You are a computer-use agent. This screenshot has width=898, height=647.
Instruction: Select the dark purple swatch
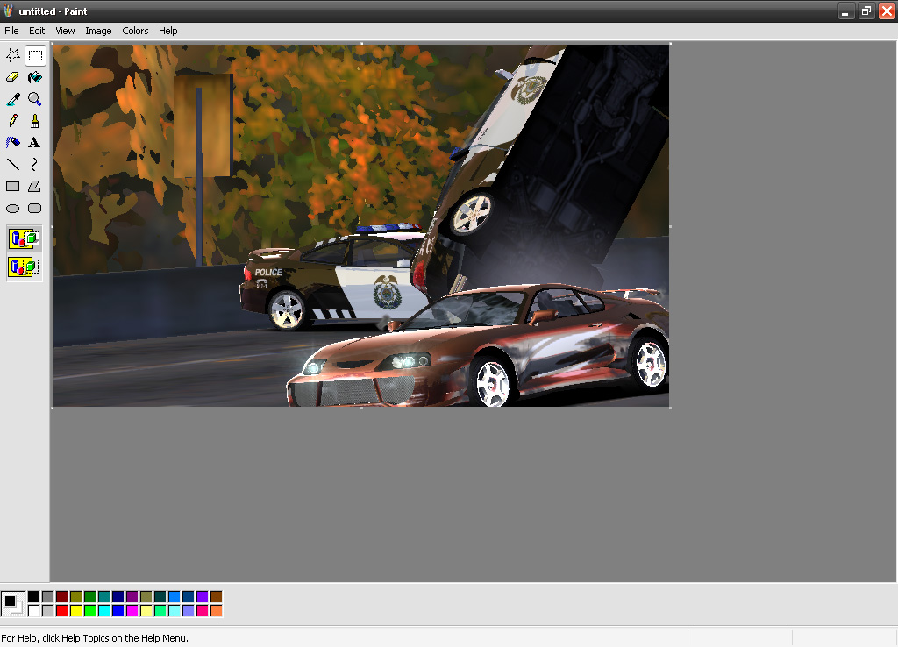pyautogui.click(x=132, y=597)
